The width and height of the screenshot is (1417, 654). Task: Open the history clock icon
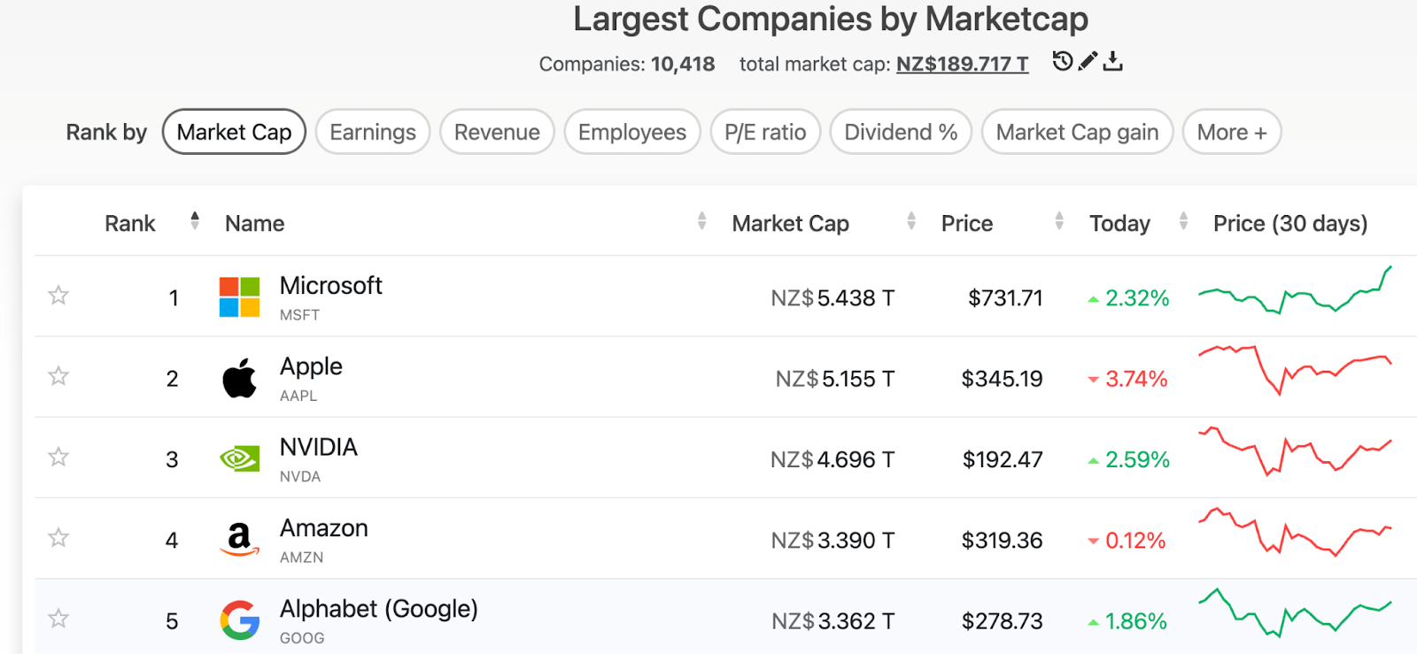1063,61
